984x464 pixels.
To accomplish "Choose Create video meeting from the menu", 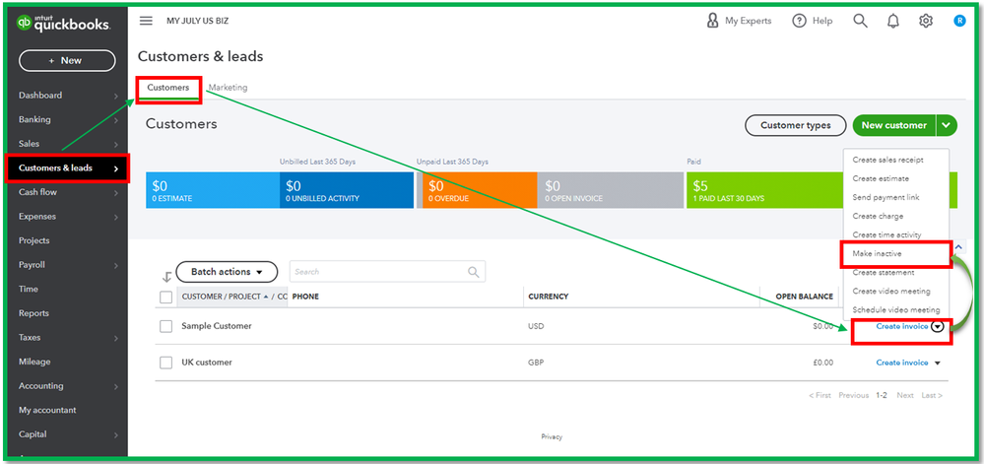I will 891,292.
